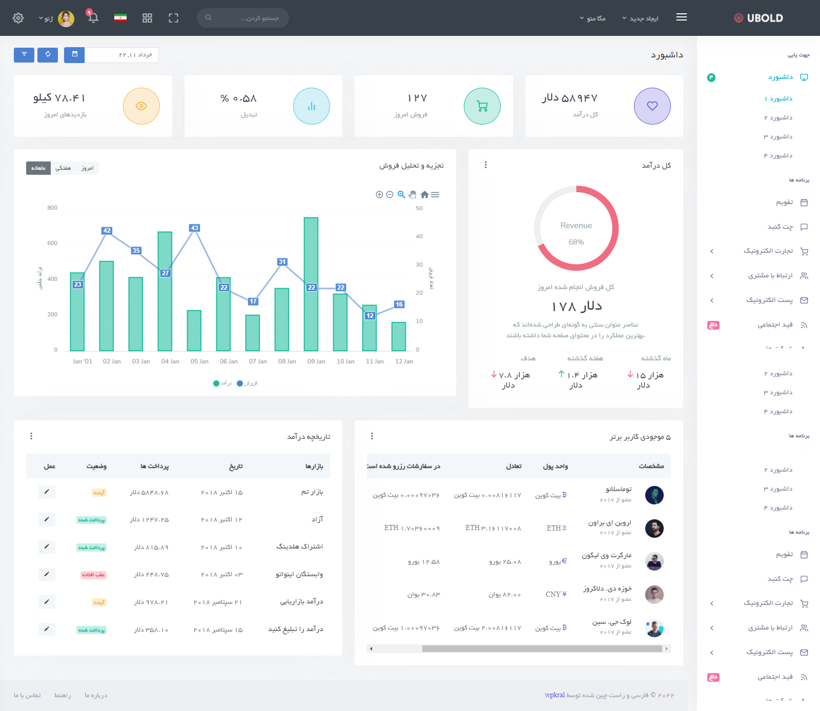The width and height of the screenshot is (820, 711).
Task: Expand تجارت الکترونیک in sidebar
Action: point(768,251)
